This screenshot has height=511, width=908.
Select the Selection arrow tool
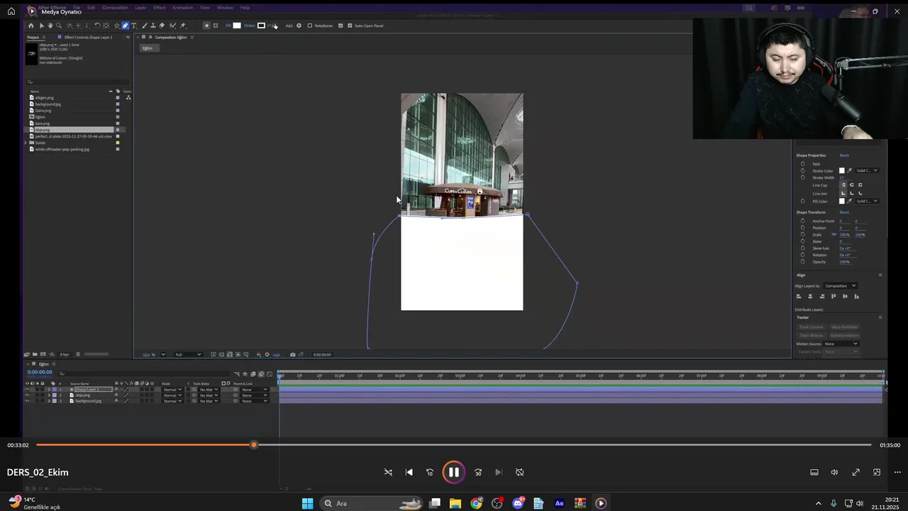tap(41, 26)
